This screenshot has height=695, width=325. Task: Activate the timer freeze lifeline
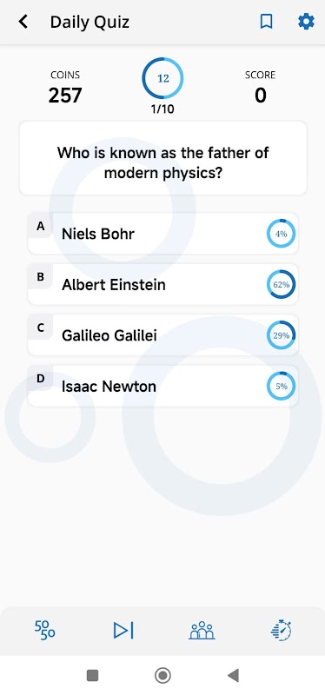(281, 630)
